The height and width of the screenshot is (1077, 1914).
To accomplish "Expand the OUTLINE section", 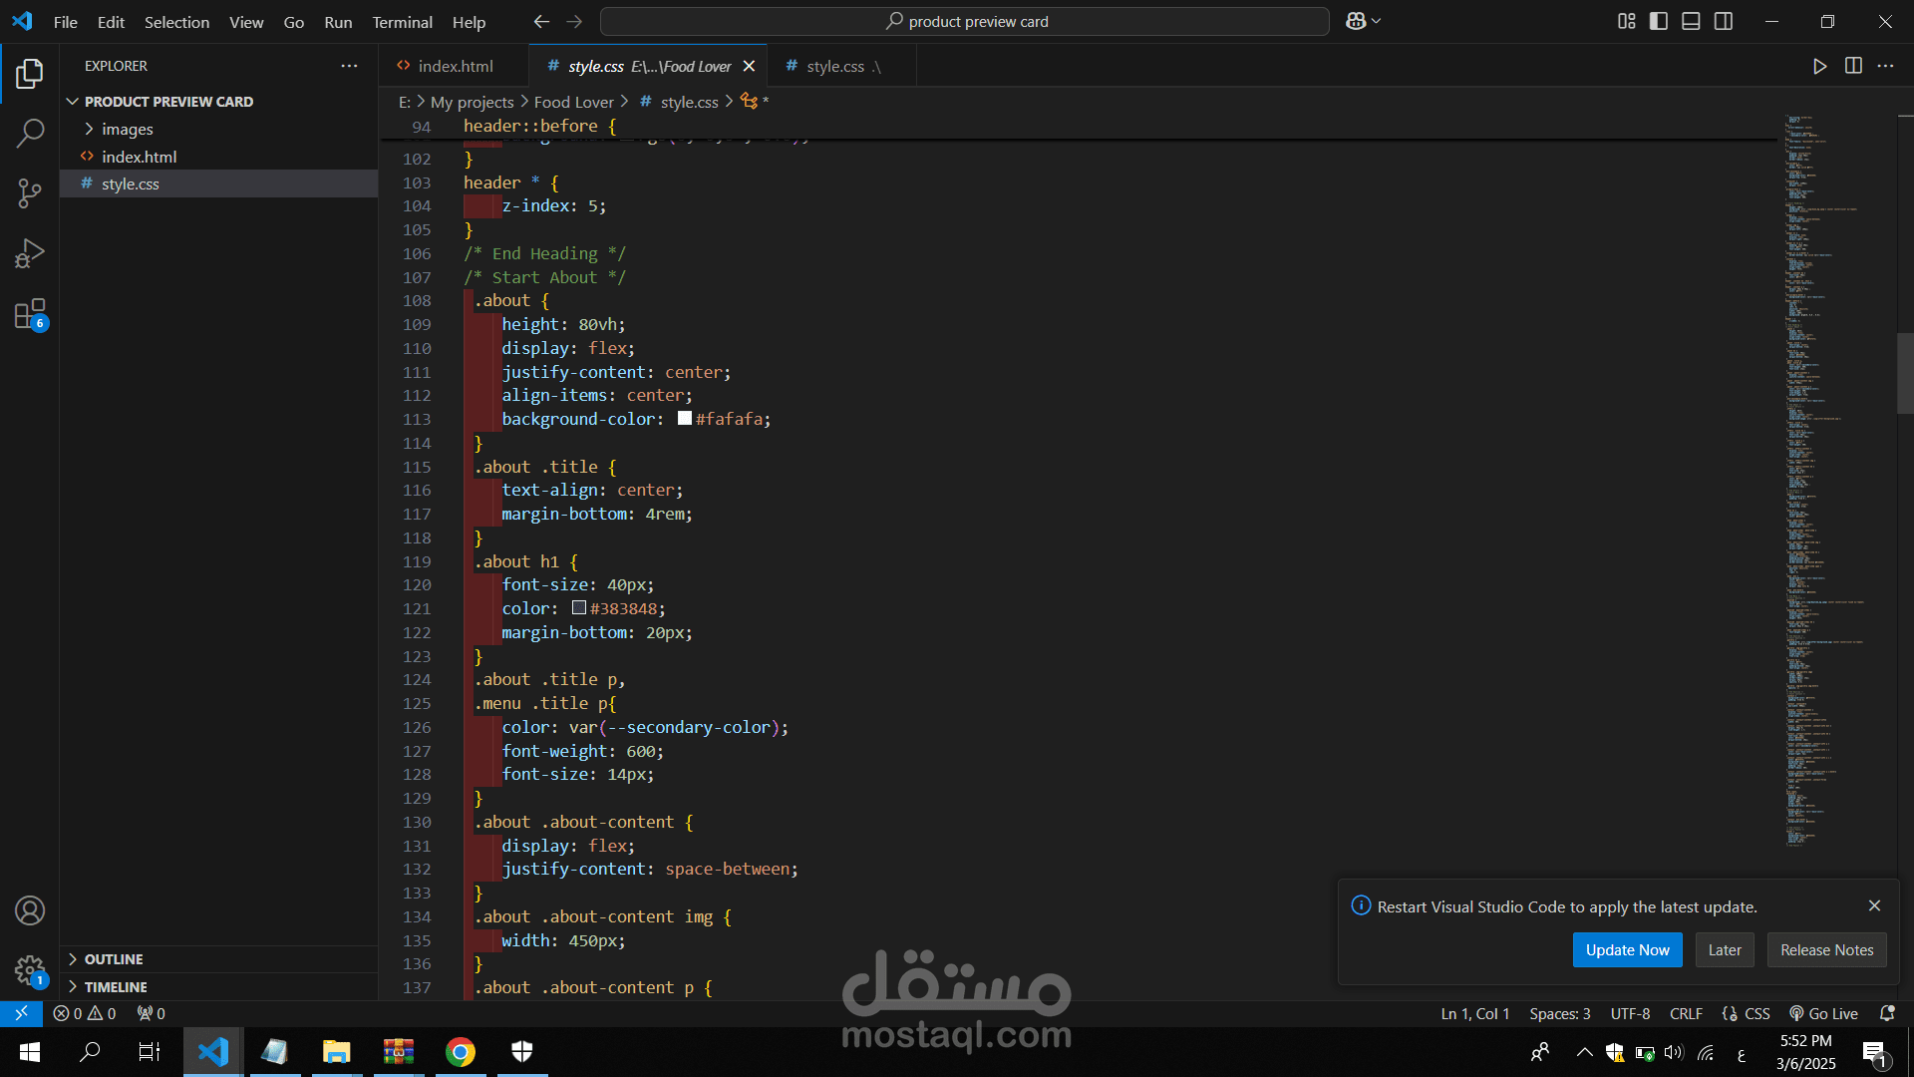I will tap(114, 958).
